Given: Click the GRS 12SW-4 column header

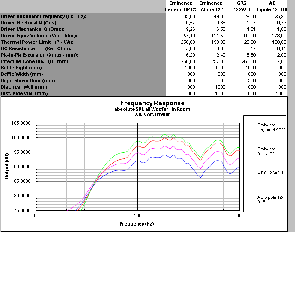Looking at the screenshot, I should coord(242,6).
